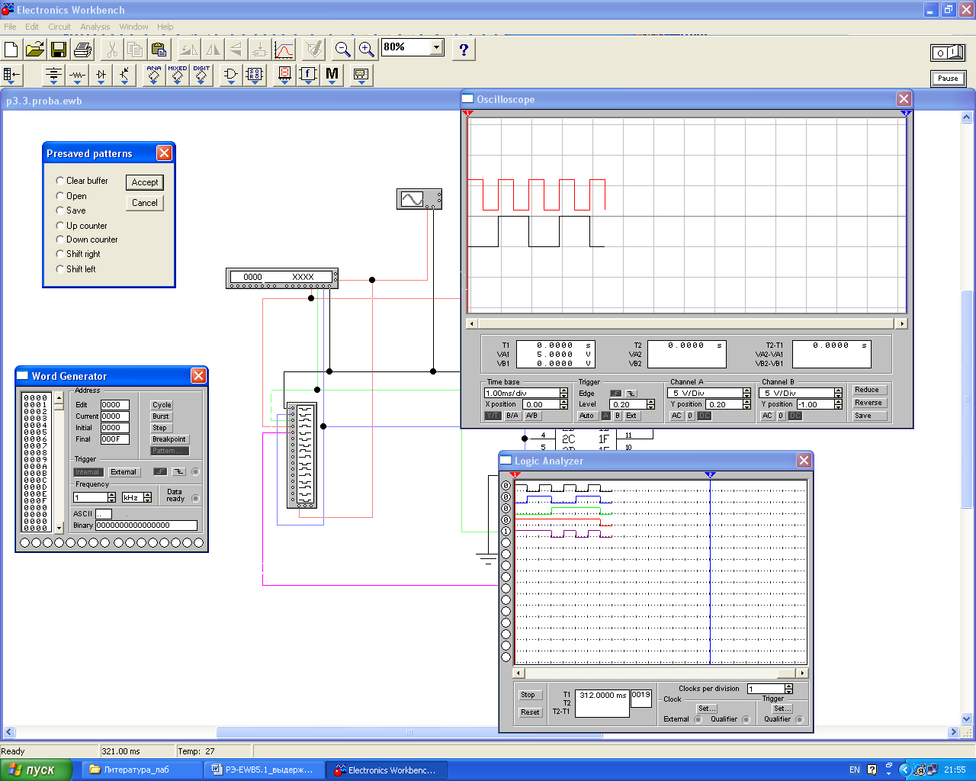Click the oscilloscope component on the schematic

pyautogui.click(x=419, y=199)
